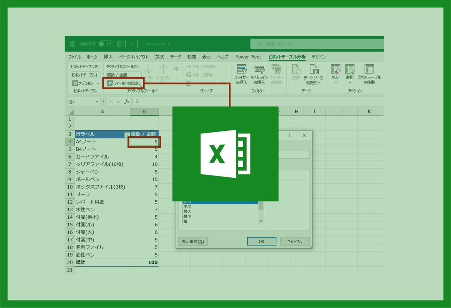Screen dimensions: 451x308
Task: Click the Number Format (表示形式) button
Action: click(193, 242)
